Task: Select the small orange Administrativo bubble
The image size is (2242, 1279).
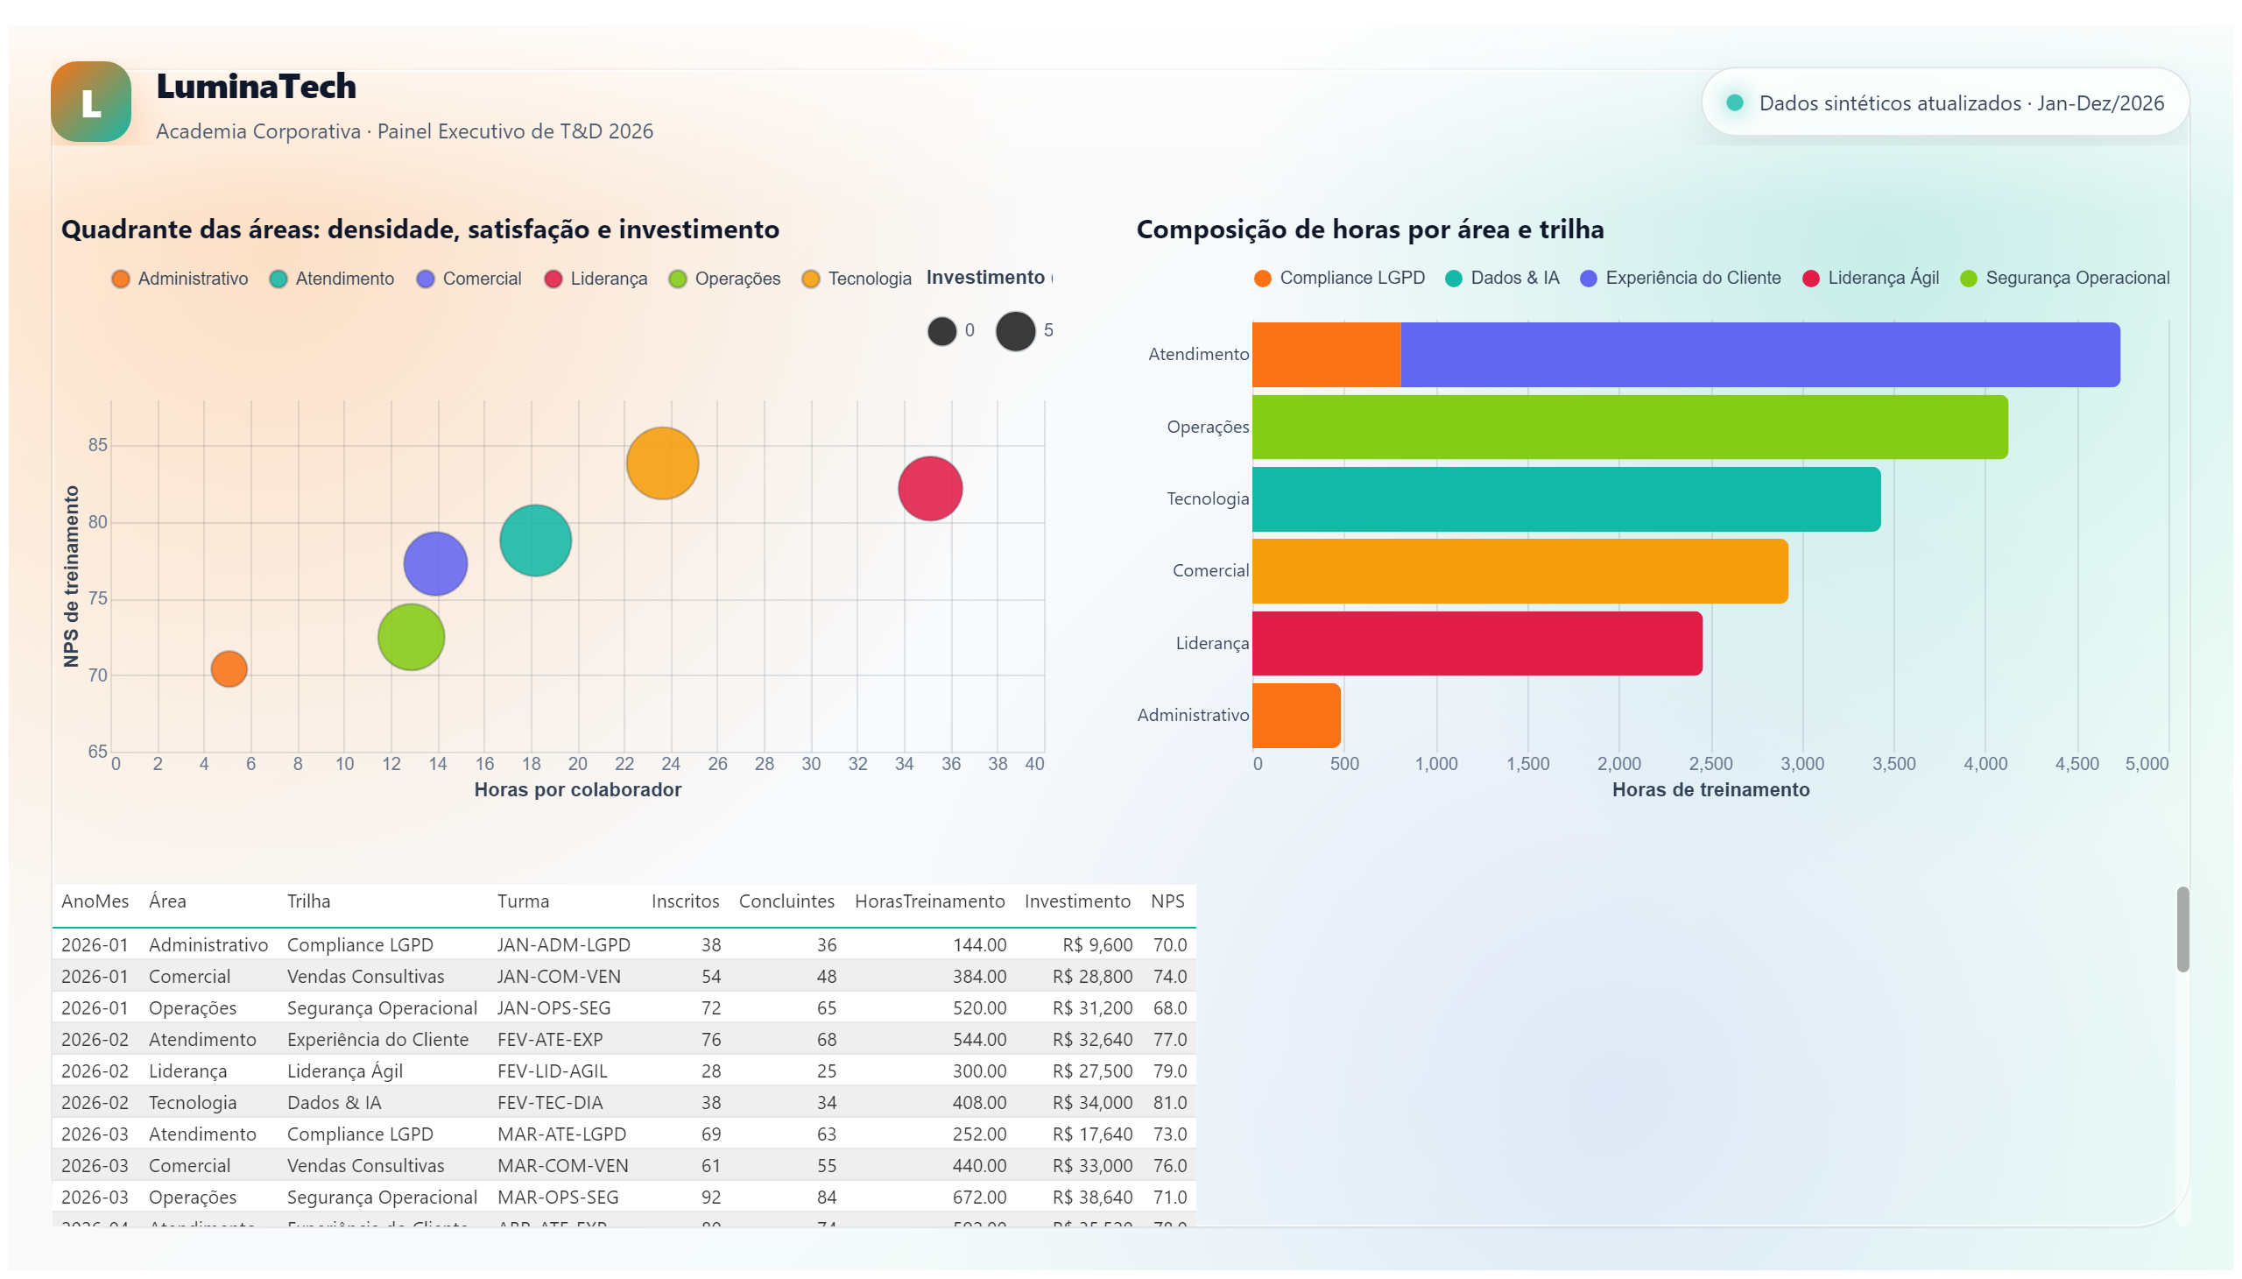Action: 229,669
